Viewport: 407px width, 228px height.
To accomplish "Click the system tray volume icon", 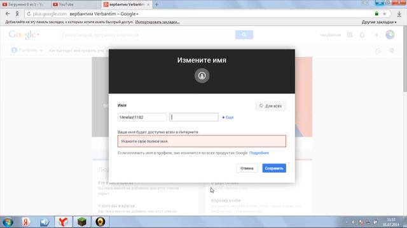I will 354,222.
